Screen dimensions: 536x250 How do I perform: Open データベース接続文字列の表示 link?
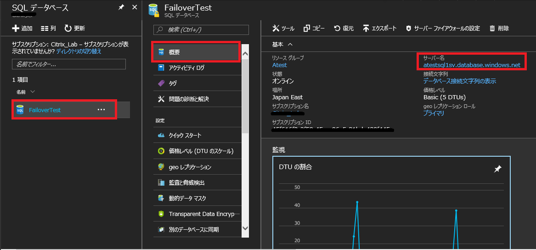pyautogui.click(x=459, y=81)
